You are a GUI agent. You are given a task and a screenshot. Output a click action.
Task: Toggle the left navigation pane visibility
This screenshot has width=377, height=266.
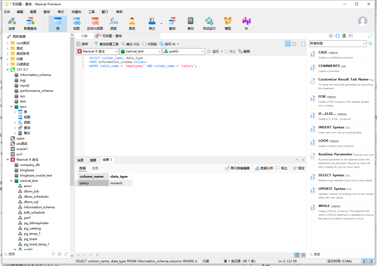pyautogui.click(x=365, y=261)
